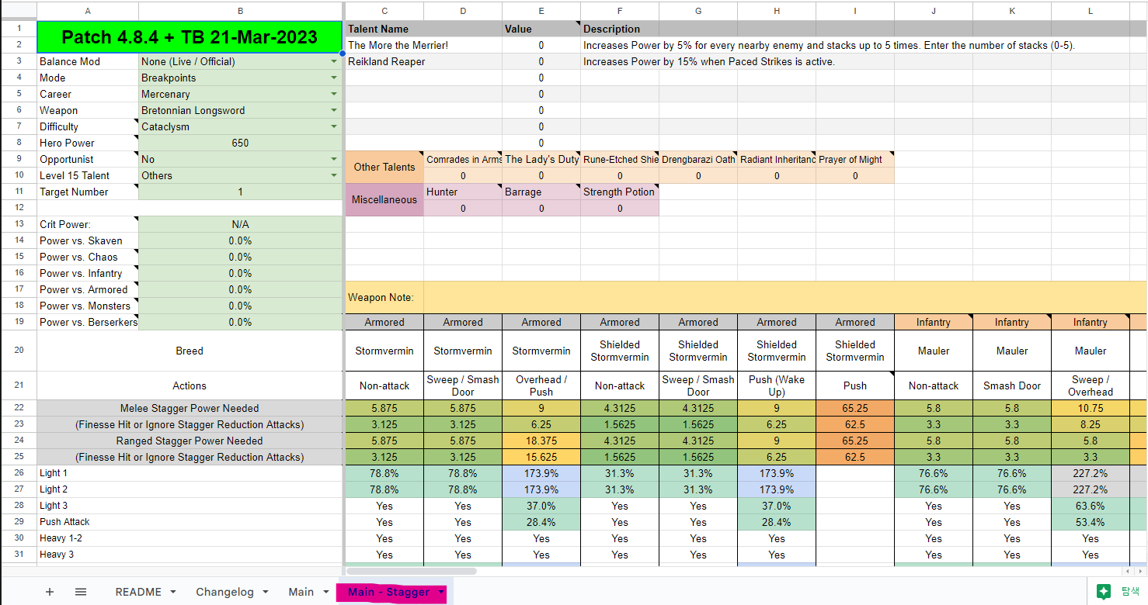
Task: Select the Reikland Reaper value cell
Action: point(541,61)
